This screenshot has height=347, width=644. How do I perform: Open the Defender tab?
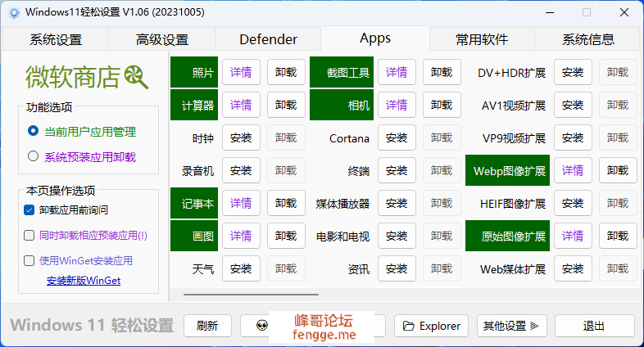(268, 39)
